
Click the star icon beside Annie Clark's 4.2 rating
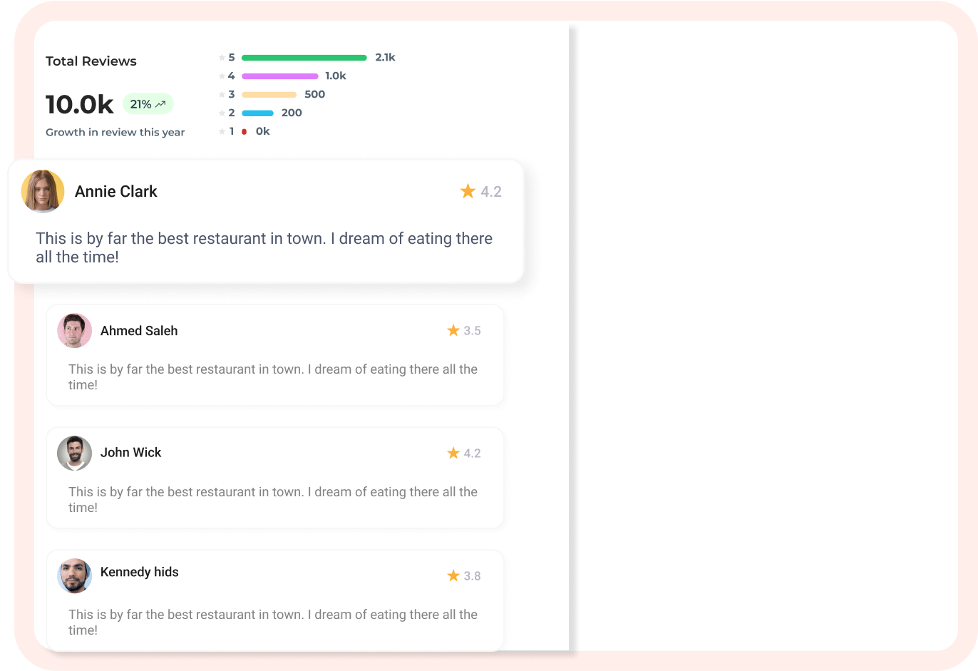tap(468, 191)
